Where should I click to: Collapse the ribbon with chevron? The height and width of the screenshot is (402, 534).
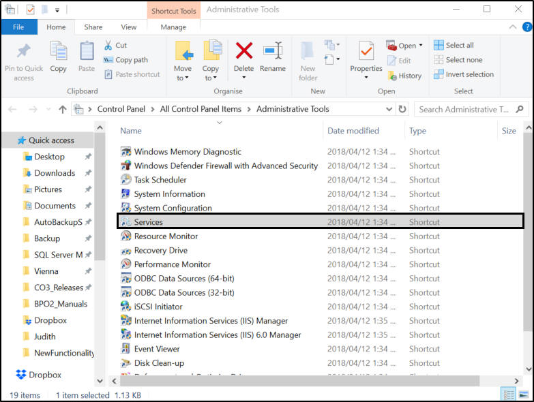tap(513, 27)
